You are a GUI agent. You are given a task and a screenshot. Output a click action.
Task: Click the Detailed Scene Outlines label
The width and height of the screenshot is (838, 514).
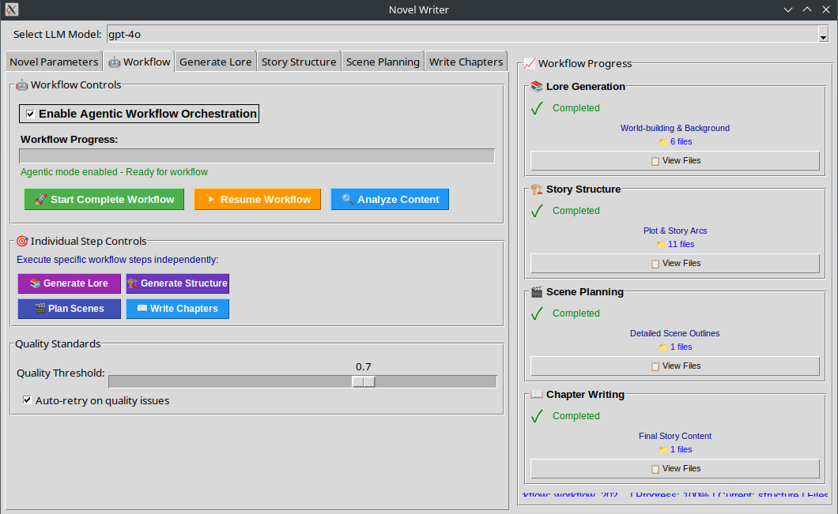pyautogui.click(x=675, y=333)
